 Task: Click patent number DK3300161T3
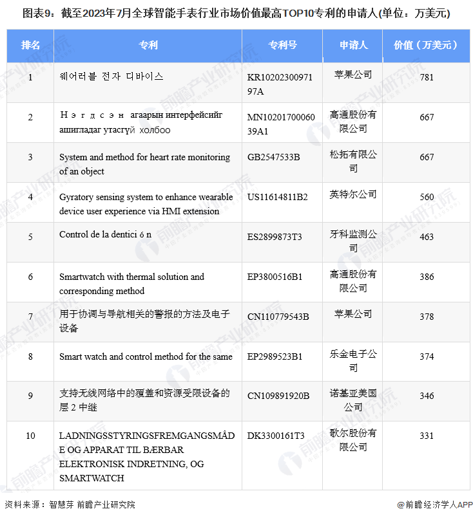[276, 436]
